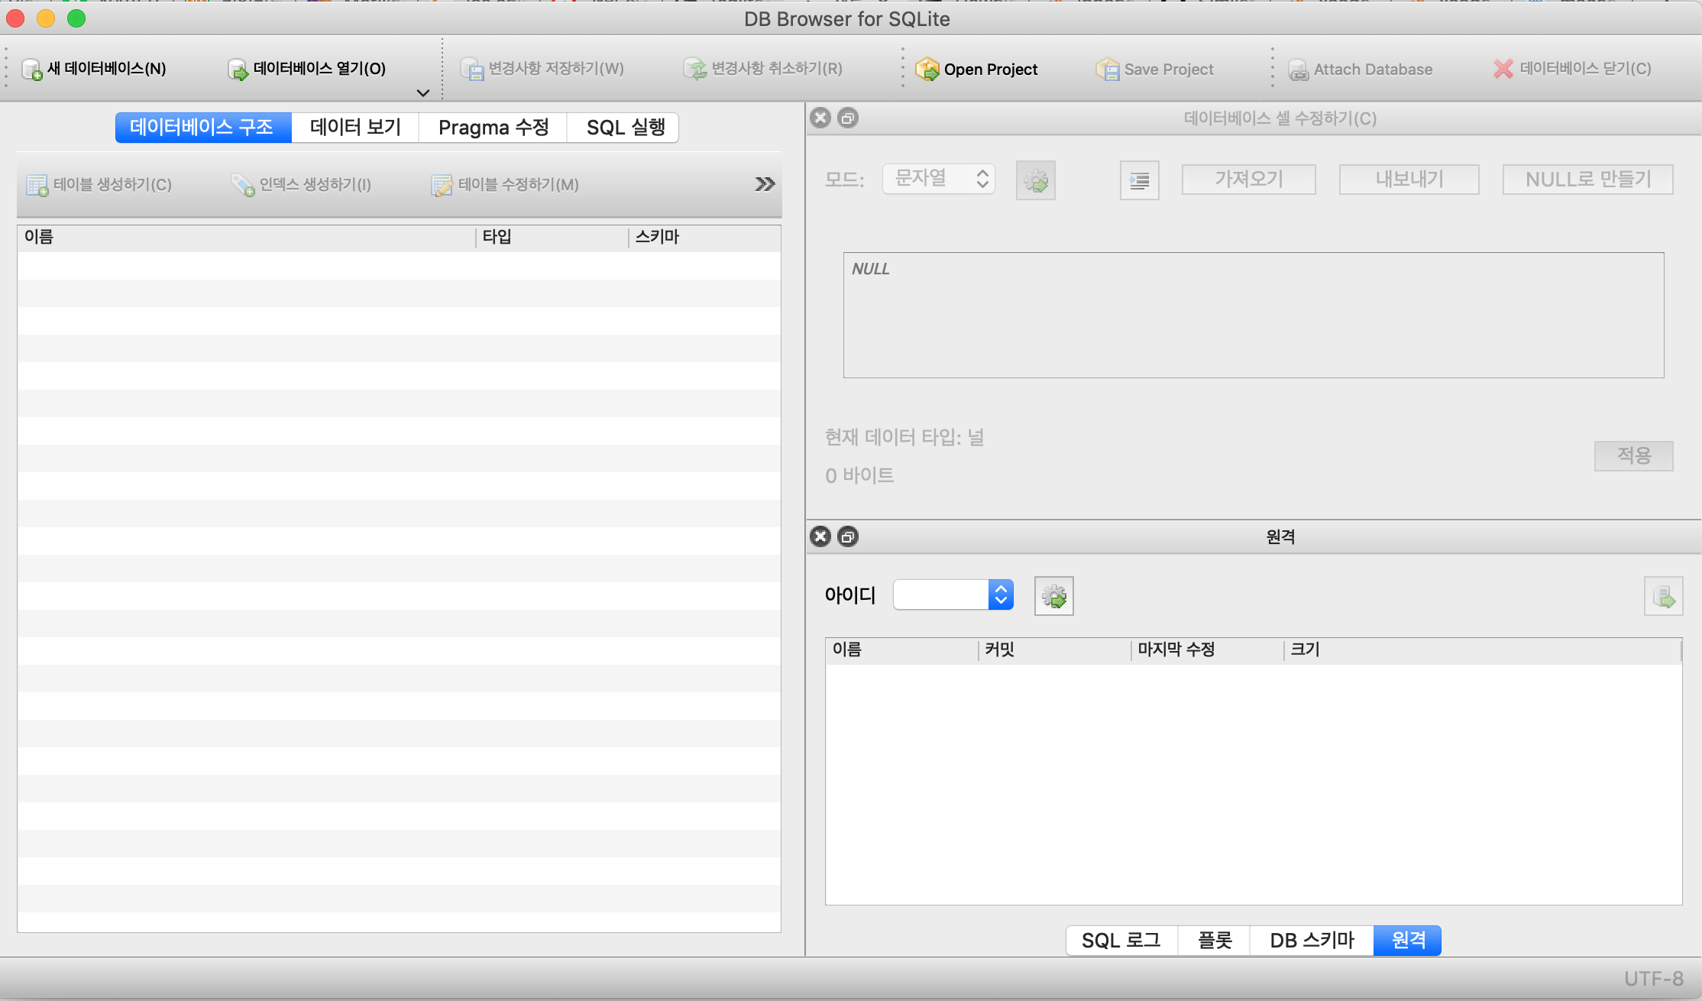Screen dimensions: 1702x1001
Task: Click the Open Database icon (데이터베이스 열기)
Action: coord(238,70)
